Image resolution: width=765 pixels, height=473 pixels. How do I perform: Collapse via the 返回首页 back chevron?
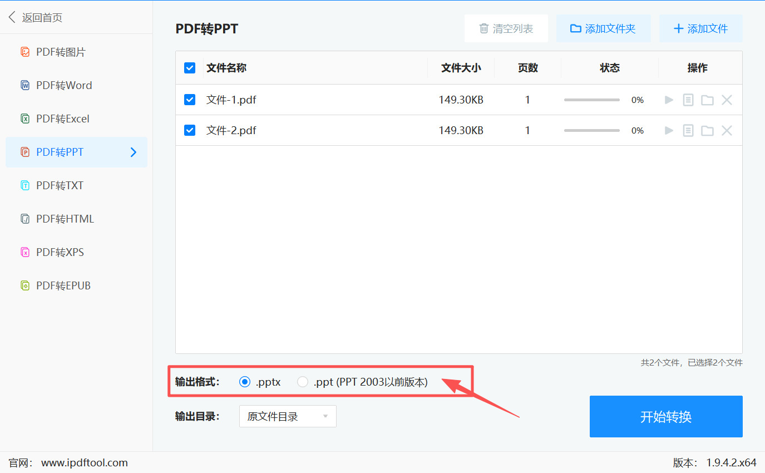[12, 17]
